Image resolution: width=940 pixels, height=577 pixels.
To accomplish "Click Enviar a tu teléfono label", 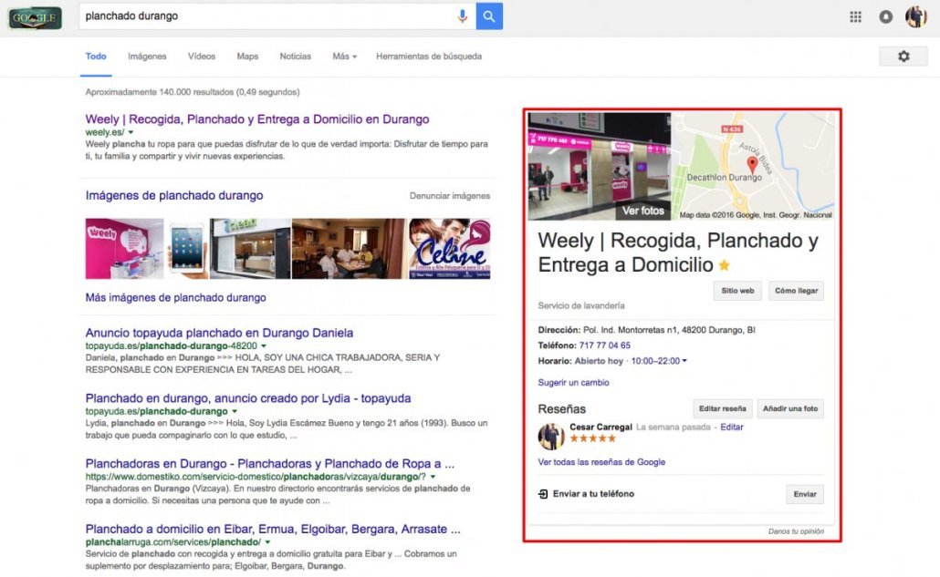I will point(593,494).
